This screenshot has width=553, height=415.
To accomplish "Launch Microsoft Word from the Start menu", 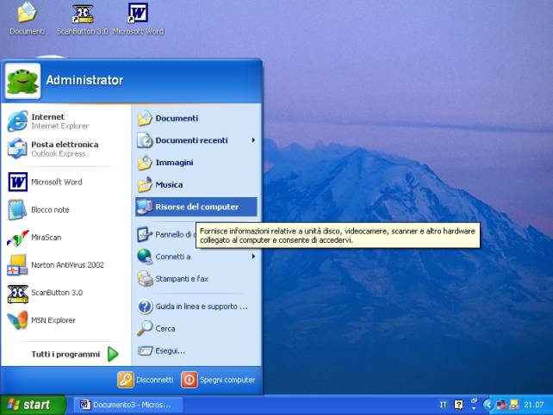I will tap(65, 182).
